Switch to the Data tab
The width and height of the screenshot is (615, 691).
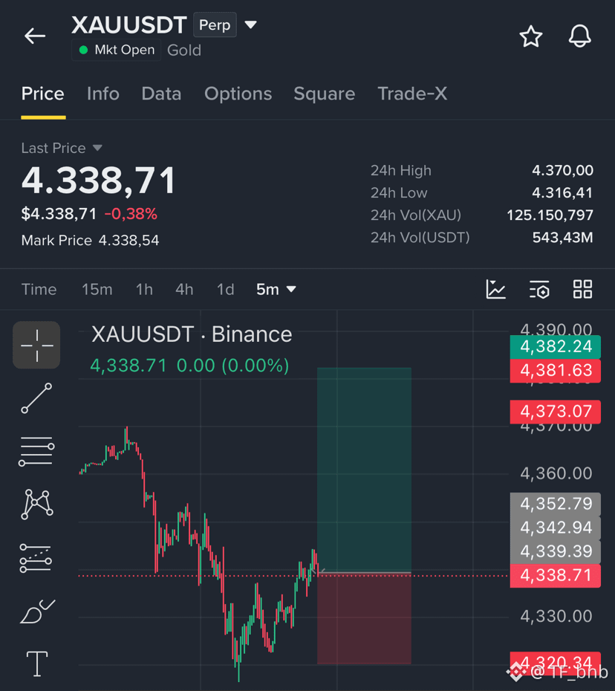coord(161,94)
